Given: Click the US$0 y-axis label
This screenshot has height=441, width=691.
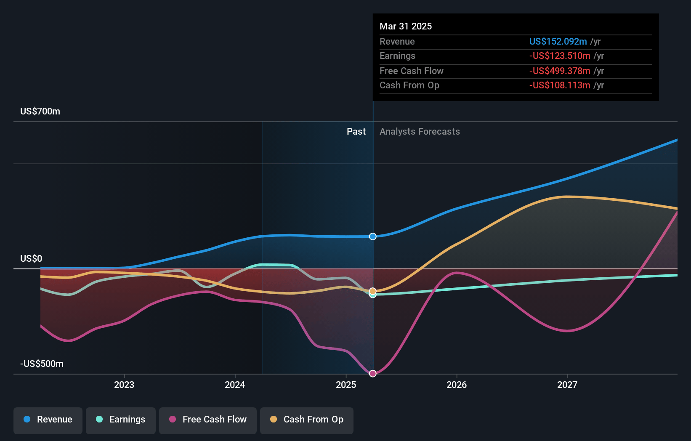Looking at the screenshot, I should point(31,258).
